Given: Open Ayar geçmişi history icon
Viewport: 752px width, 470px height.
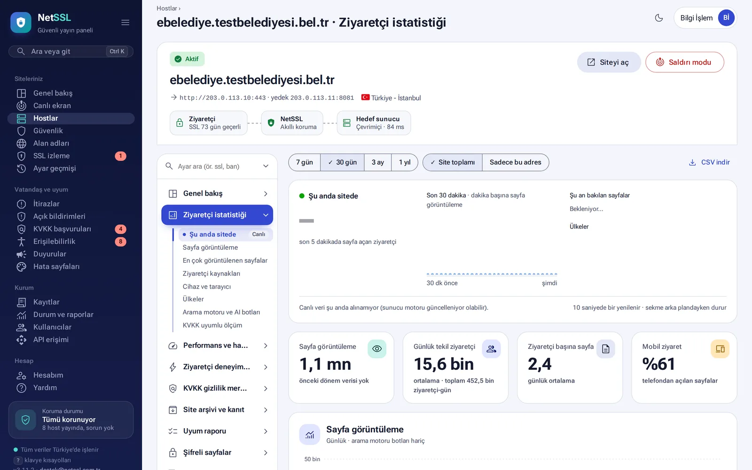Looking at the screenshot, I should (22, 168).
